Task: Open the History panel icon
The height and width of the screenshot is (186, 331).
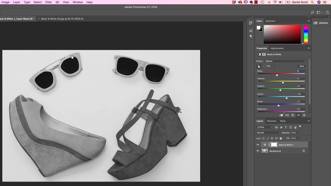Action: click(x=251, y=23)
